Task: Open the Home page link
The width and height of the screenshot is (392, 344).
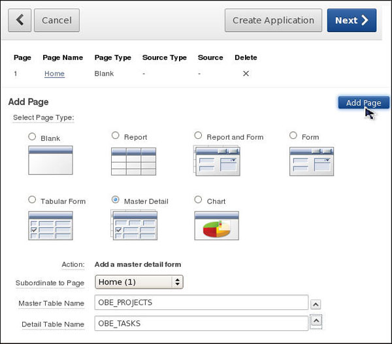Action: coord(54,74)
